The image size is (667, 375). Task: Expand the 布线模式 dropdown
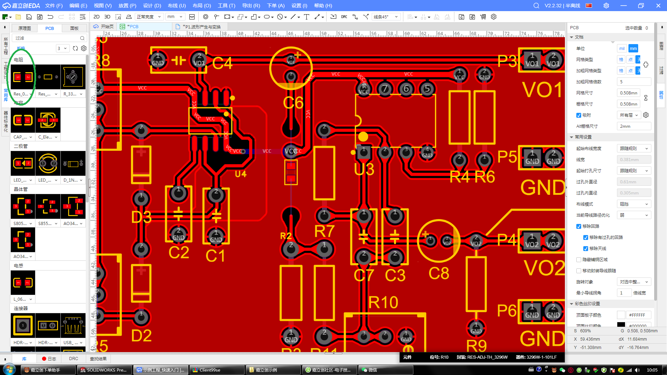634,204
